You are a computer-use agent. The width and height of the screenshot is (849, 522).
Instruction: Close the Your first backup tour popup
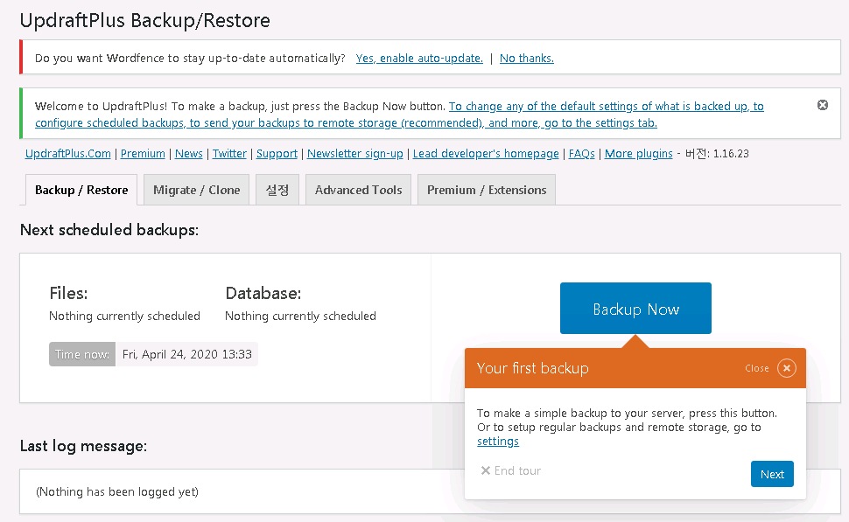coord(787,368)
